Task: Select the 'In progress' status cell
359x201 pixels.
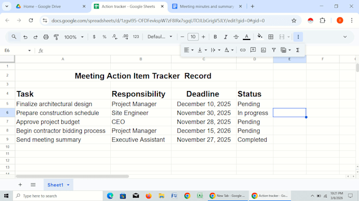Action: tap(254, 113)
